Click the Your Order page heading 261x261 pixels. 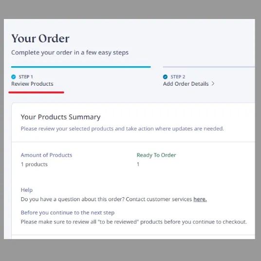click(40, 38)
